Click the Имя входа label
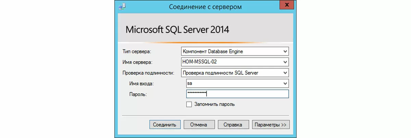411x138 pixels. pos(142,84)
